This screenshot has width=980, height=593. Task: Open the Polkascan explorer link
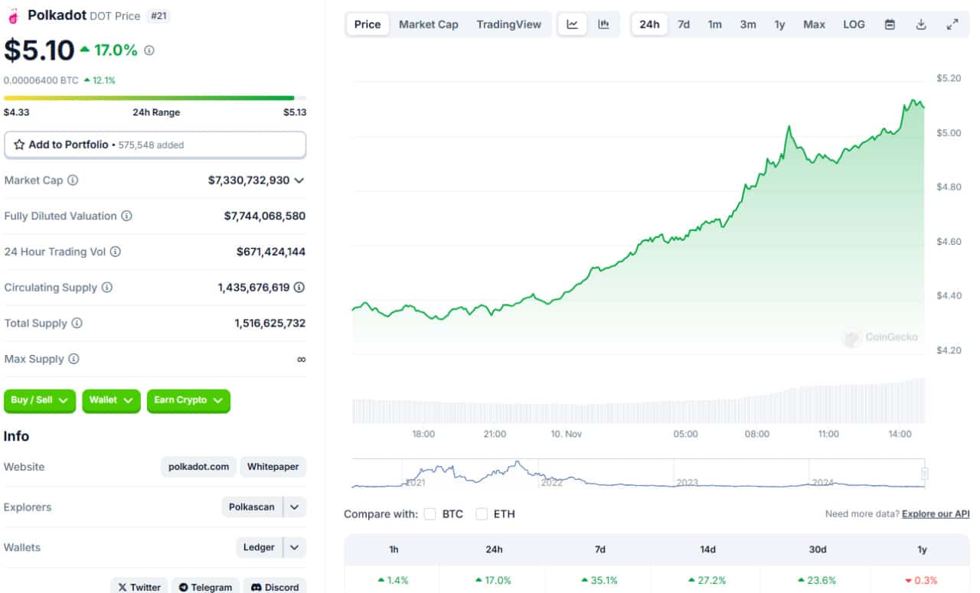pyautogui.click(x=252, y=507)
